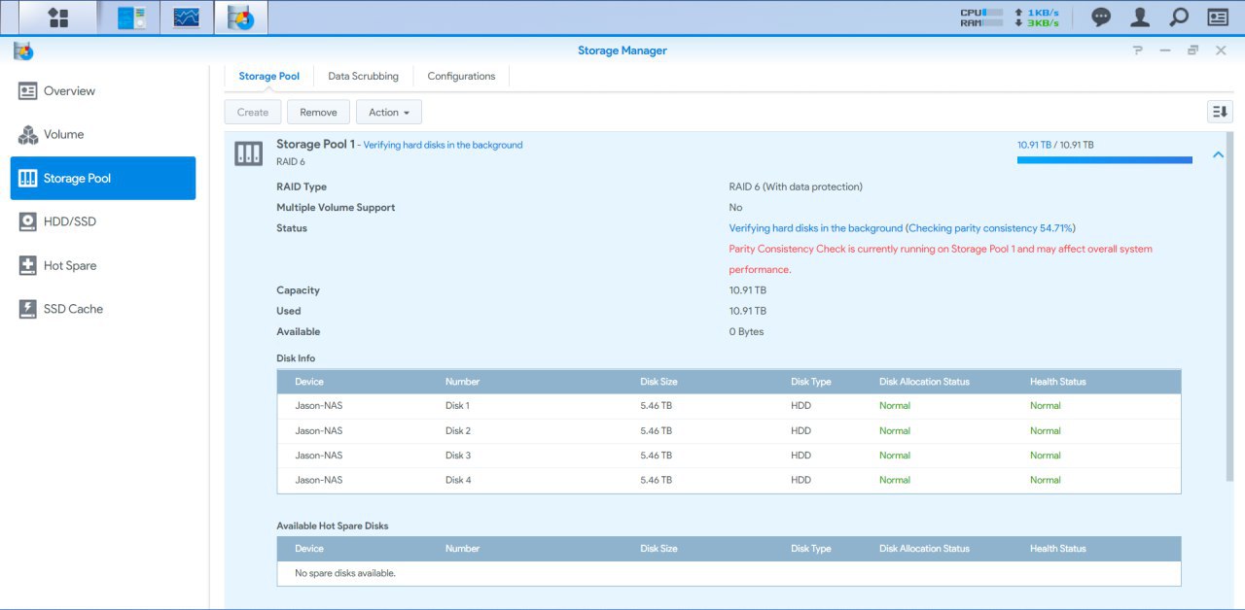Screen dimensions: 1245x610
Task: Switch to the Configurations tab
Action: pos(461,76)
